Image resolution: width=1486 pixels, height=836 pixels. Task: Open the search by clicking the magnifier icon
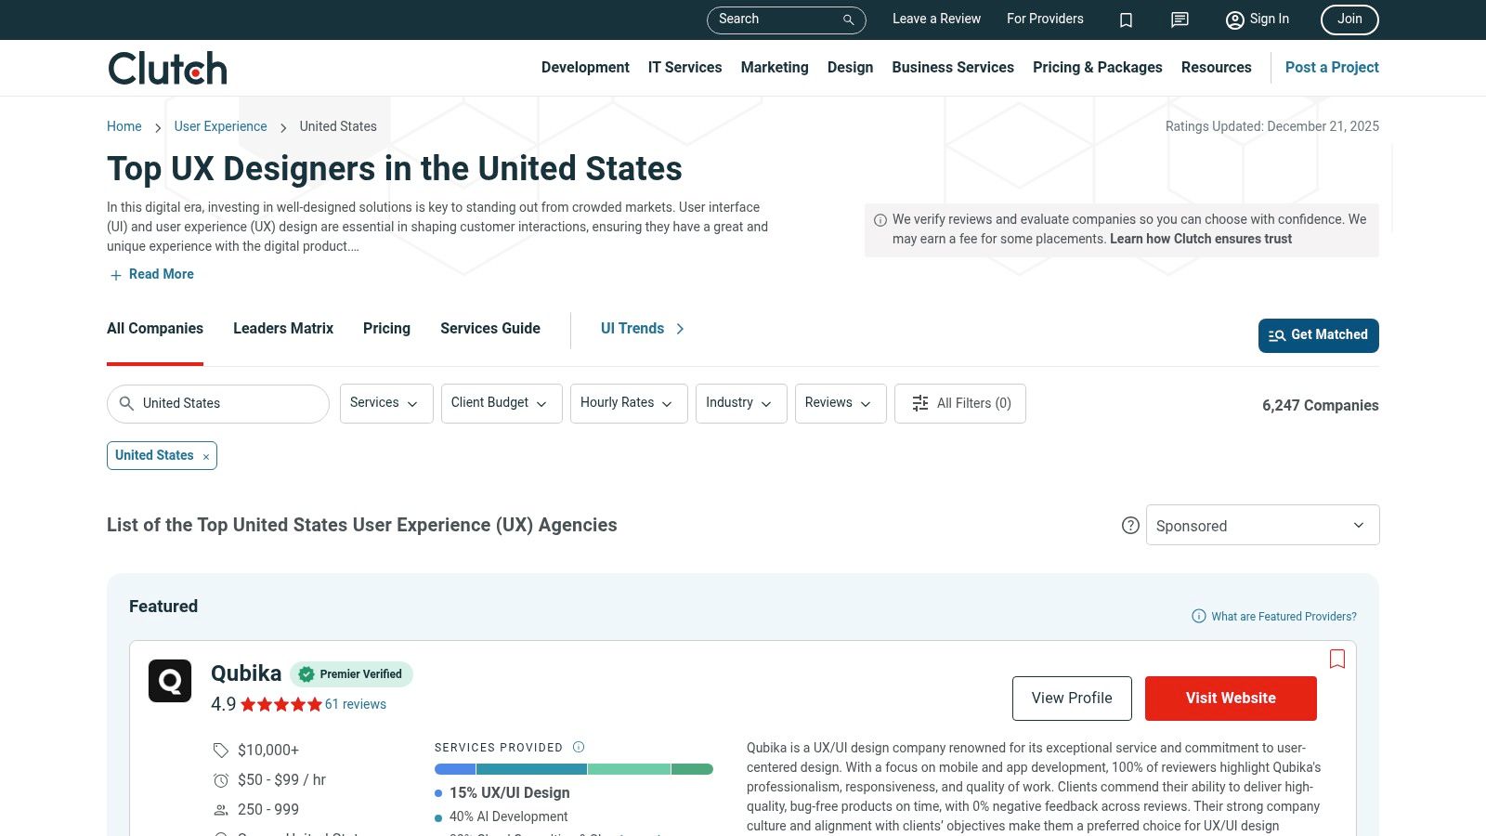click(846, 20)
